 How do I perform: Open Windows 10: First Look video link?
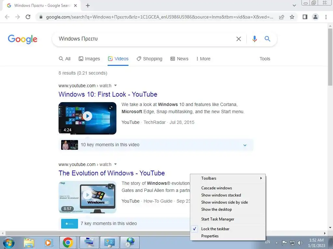pos(108,94)
